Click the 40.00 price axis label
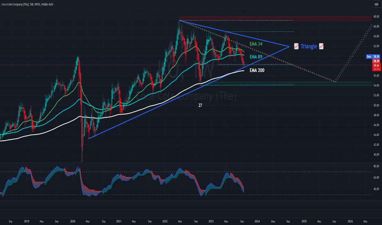The height and width of the screenshot is (225, 382). click(376, 155)
